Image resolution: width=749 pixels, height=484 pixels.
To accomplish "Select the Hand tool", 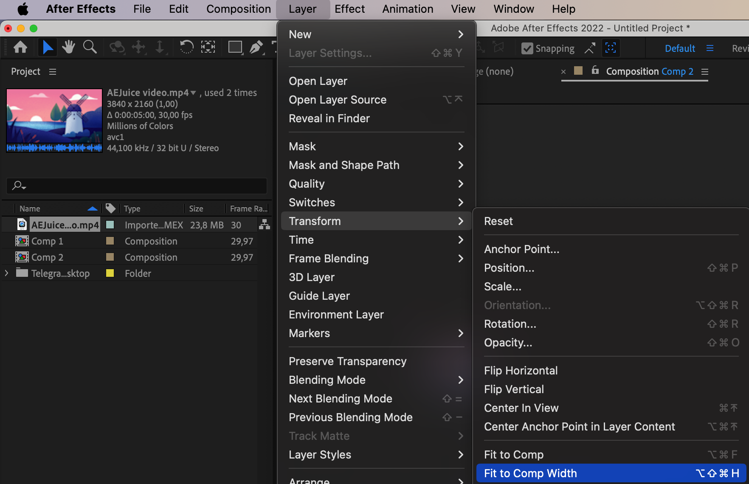I will pos(68,47).
